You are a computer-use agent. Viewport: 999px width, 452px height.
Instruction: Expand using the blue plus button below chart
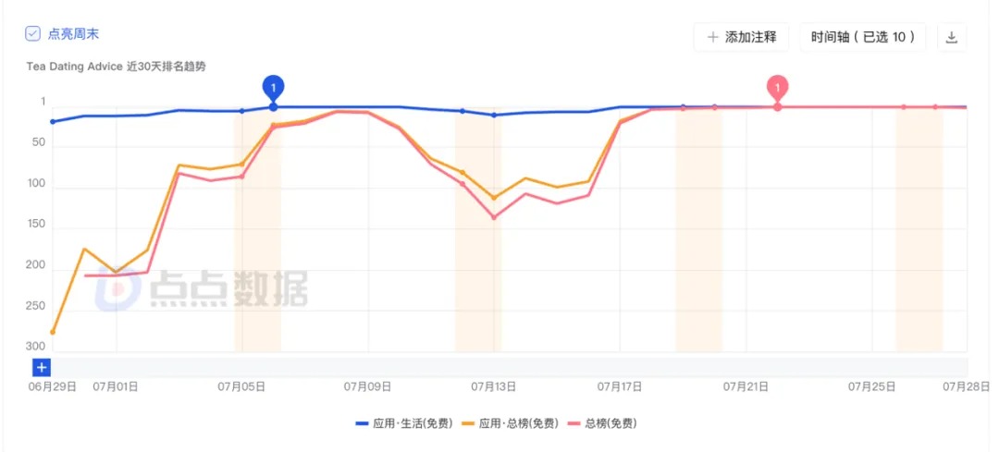coord(42,367)
